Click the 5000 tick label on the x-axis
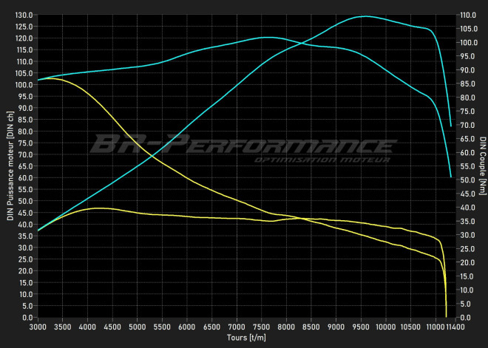 [x=138, y=326]
